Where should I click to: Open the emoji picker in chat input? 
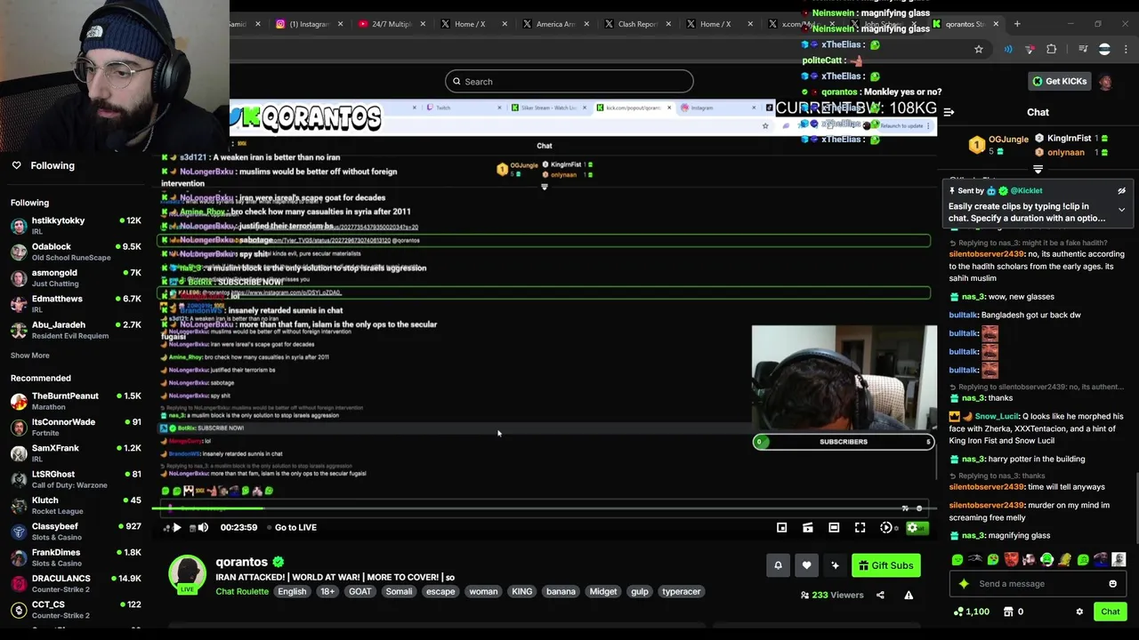tap(1112, 584)
